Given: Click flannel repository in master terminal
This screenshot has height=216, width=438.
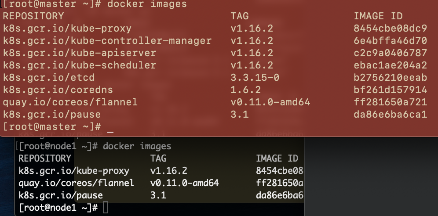Looking at the screenshot, I should (x=70, y=102).
